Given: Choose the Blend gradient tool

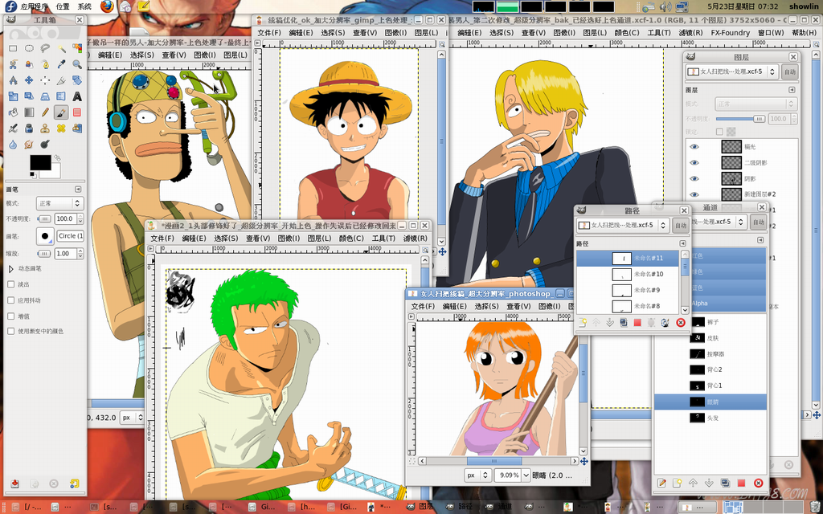Looking at the screenshot, I should 29,112.
